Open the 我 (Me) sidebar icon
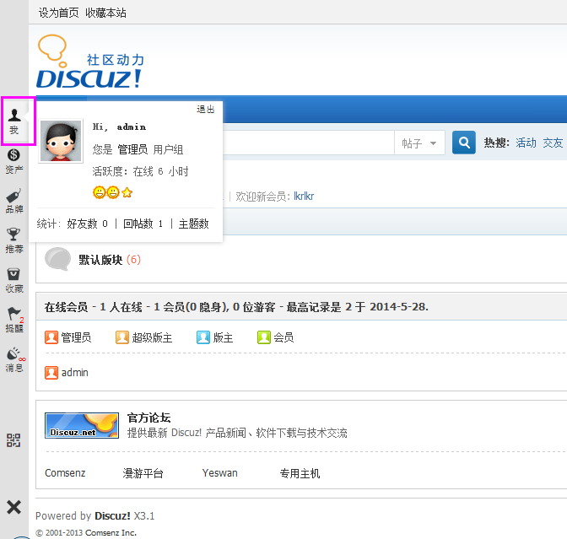The width and height of the screenshot is (567, 539). click(14, 121)
